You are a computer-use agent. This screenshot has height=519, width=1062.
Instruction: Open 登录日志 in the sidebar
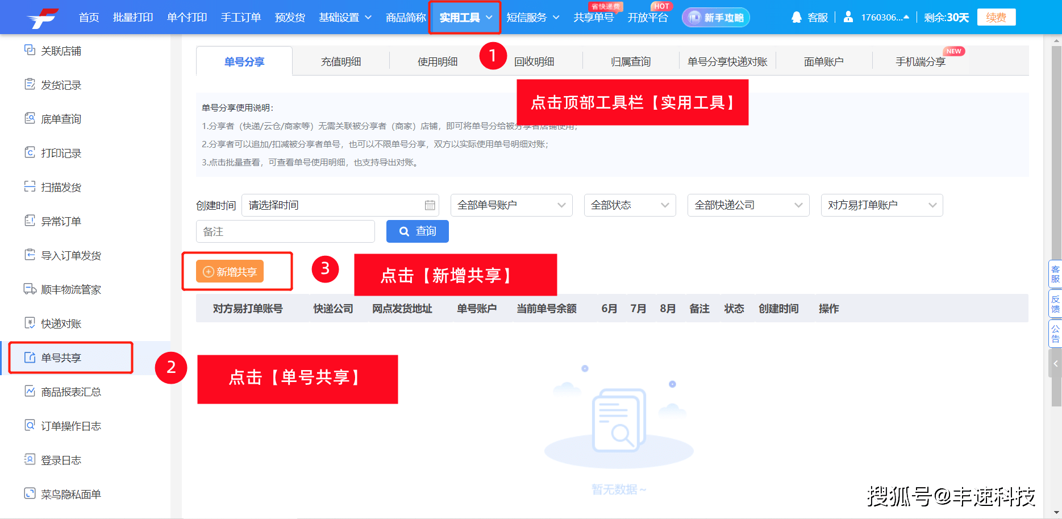coord(63,460)
